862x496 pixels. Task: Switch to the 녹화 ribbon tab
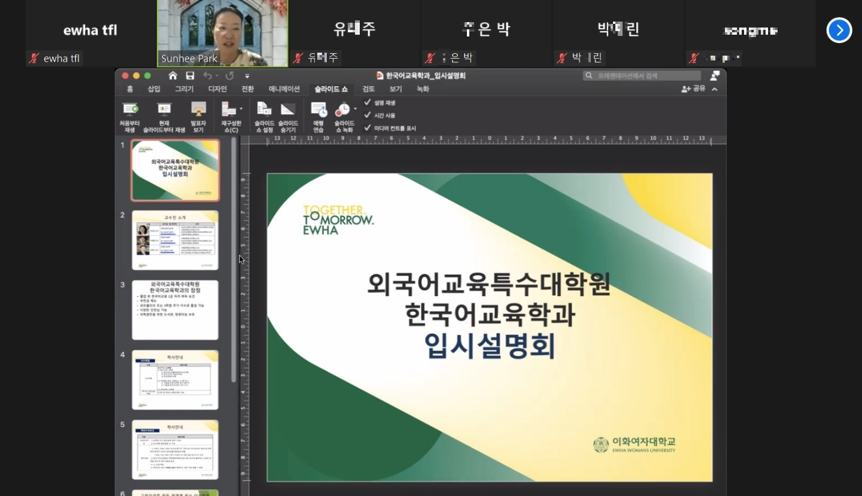coord(423,89)
